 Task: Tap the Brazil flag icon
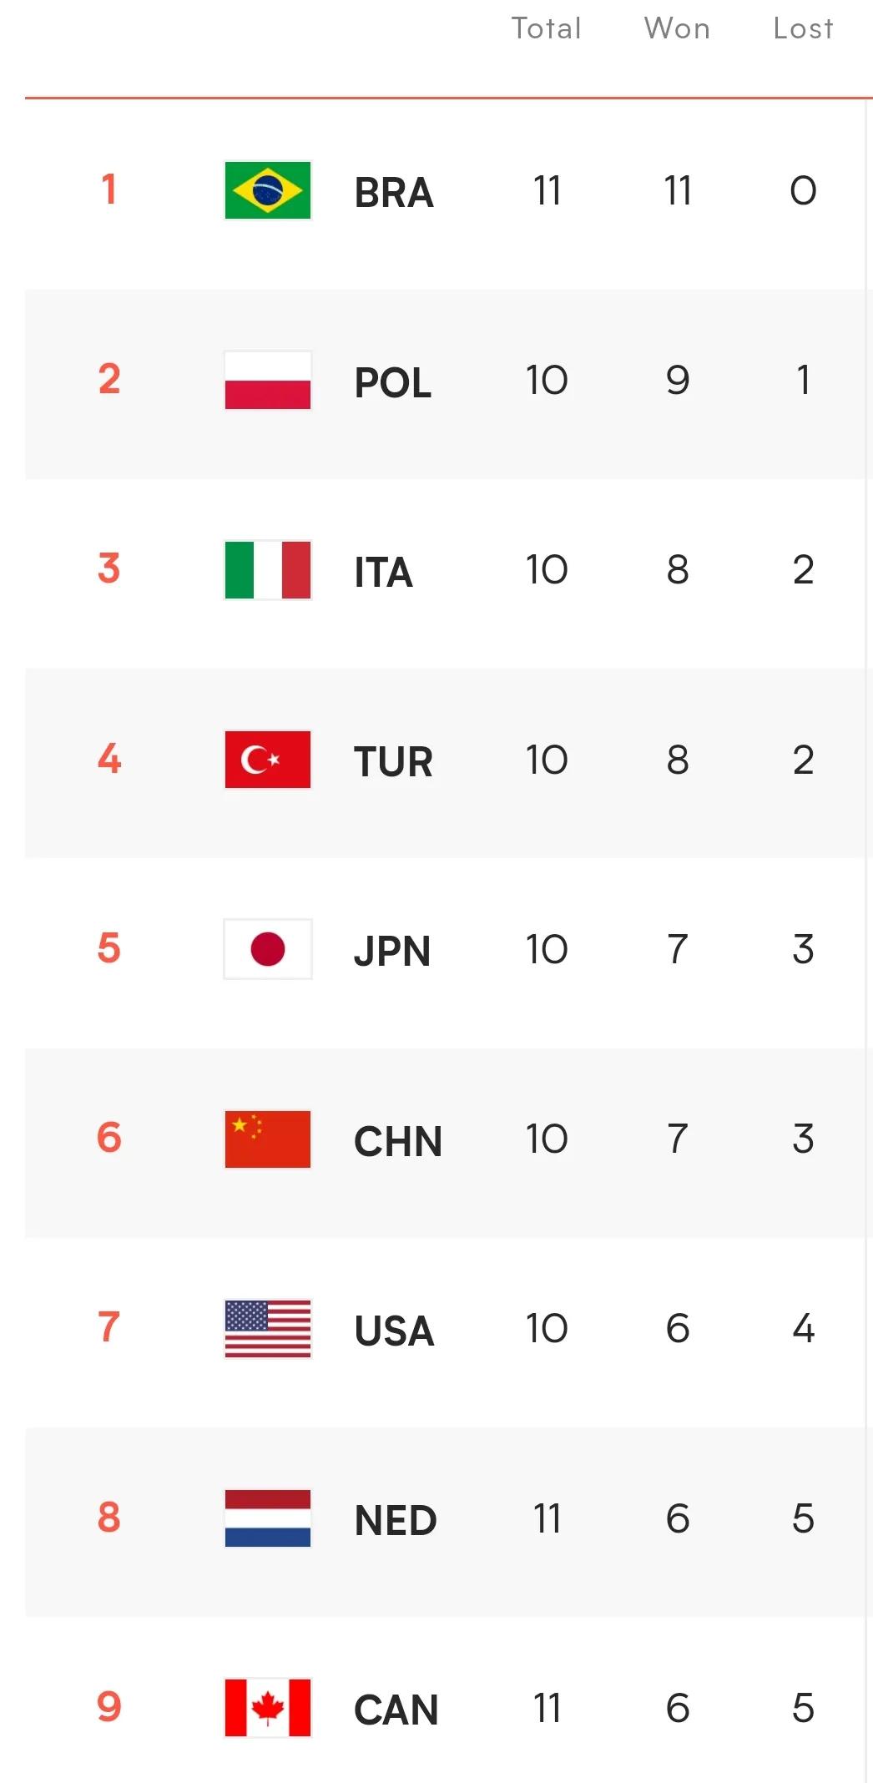coord(268,190)
